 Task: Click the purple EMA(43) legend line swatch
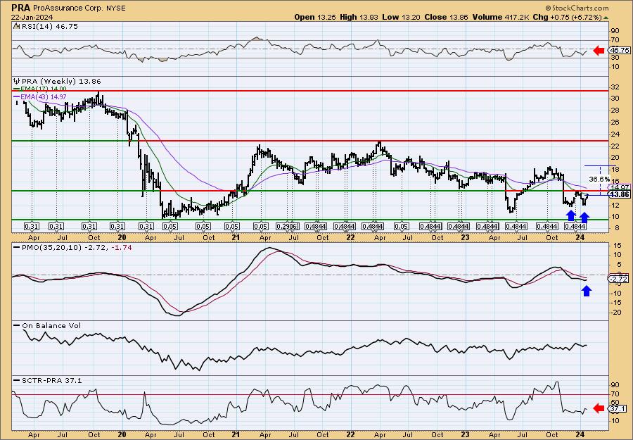click(x=17, y=96)
